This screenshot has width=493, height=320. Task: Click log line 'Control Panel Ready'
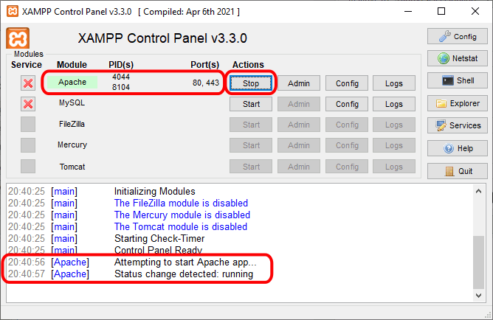[158, 250]
